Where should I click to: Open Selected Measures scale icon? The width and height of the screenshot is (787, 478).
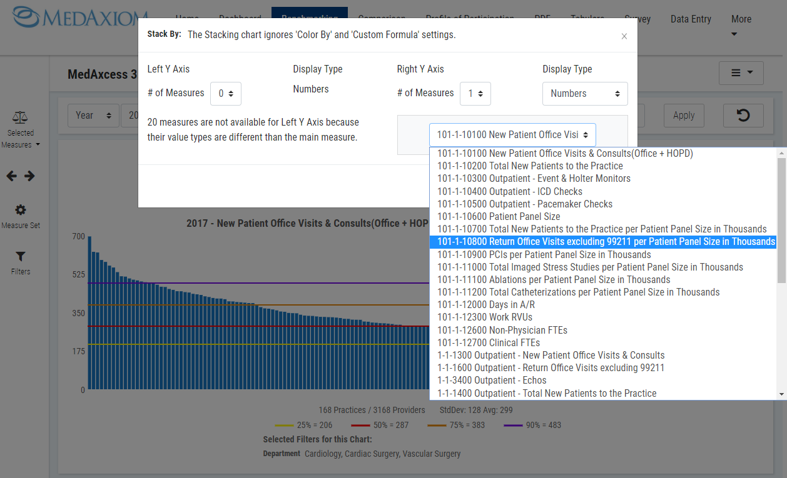coord(20,117)
